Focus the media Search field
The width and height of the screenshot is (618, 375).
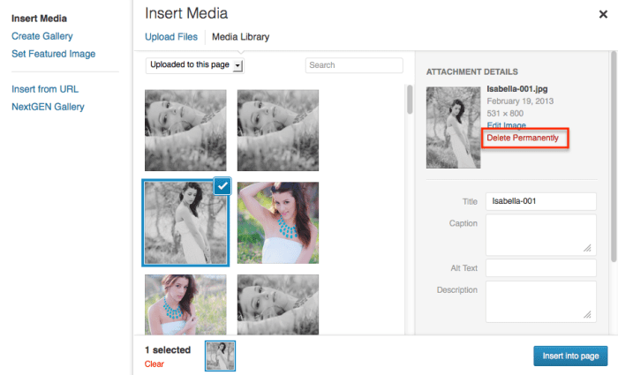coord(354,65)
